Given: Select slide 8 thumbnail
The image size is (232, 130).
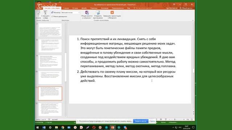Looking at the screenshot, I should pos(50,46).
